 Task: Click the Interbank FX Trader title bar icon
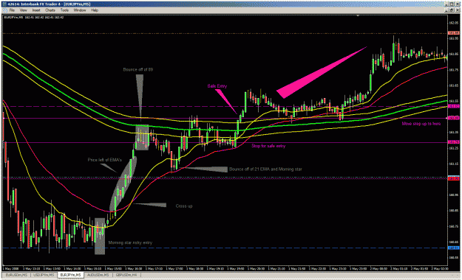[4, 4]
